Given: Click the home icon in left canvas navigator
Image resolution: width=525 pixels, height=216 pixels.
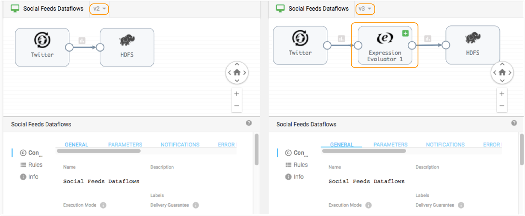Looking at the screenshot, I should point(237,73).
